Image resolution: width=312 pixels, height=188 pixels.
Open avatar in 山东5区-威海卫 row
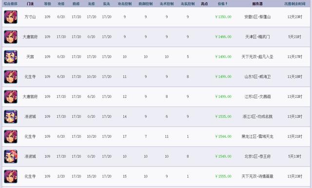point(11,77)
